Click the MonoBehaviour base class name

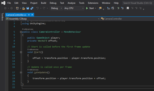point(72,32)
